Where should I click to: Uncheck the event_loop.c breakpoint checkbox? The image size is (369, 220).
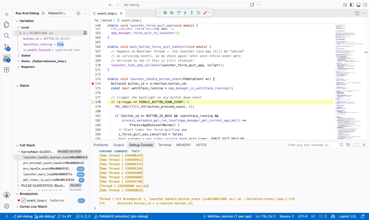point(24,200)
